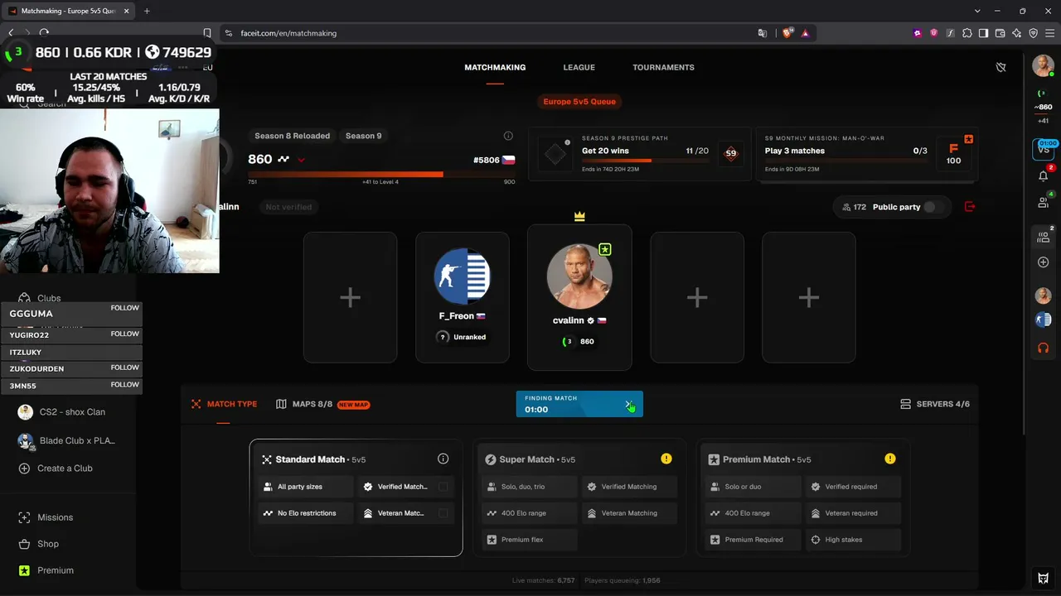Open the Maps 8/8 tab

[323, 404]
